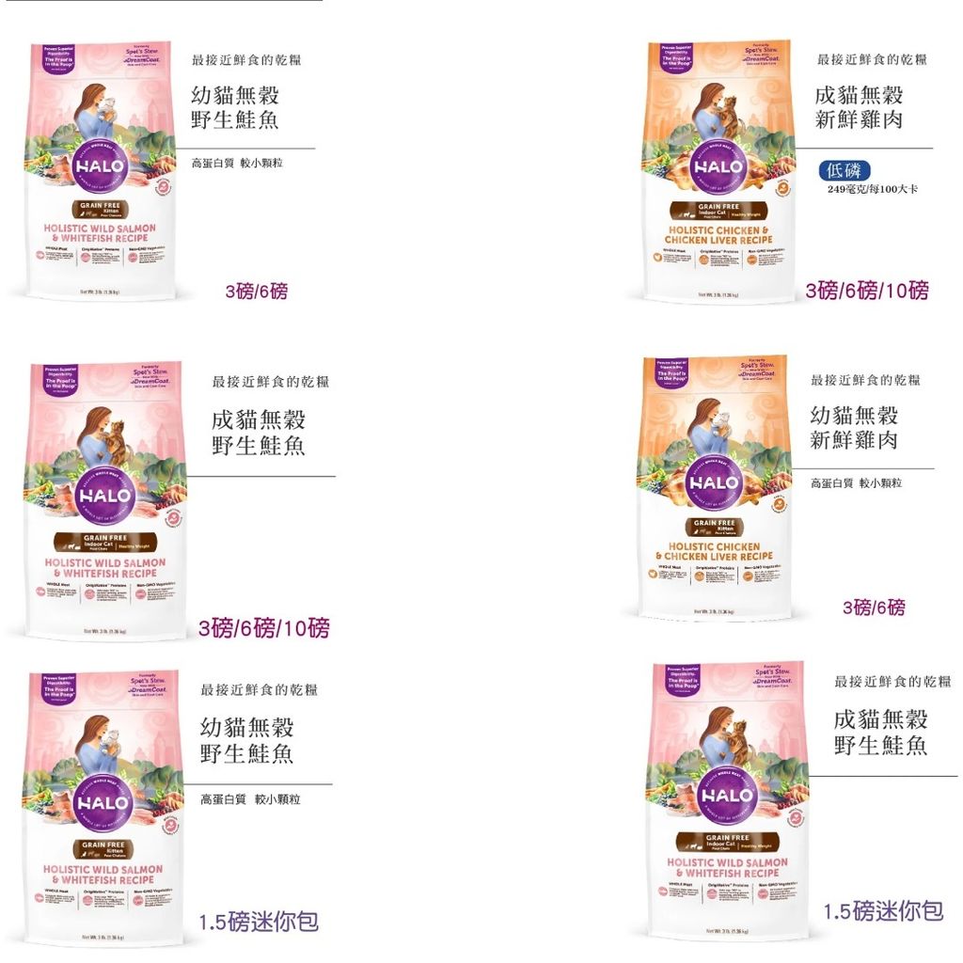The image size is (963, 963).
Task: Open the adult cat salmon 1.5磅迷你包 bag image
Action: pos(729,800)
